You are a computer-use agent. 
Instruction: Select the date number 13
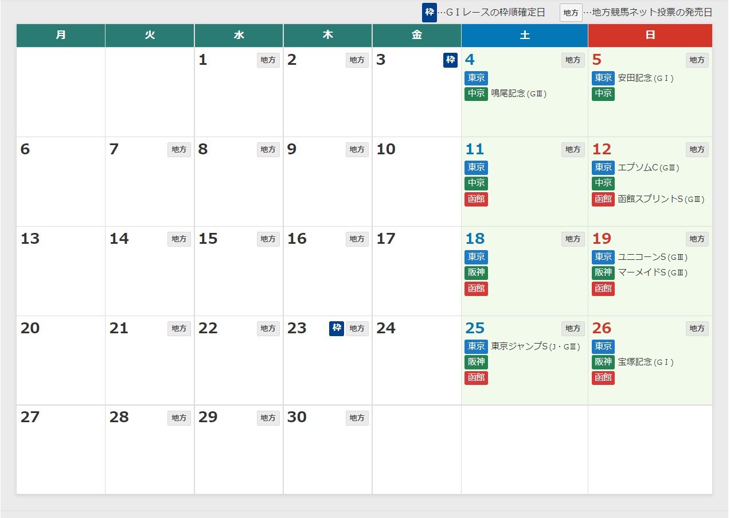coord(30,239)
